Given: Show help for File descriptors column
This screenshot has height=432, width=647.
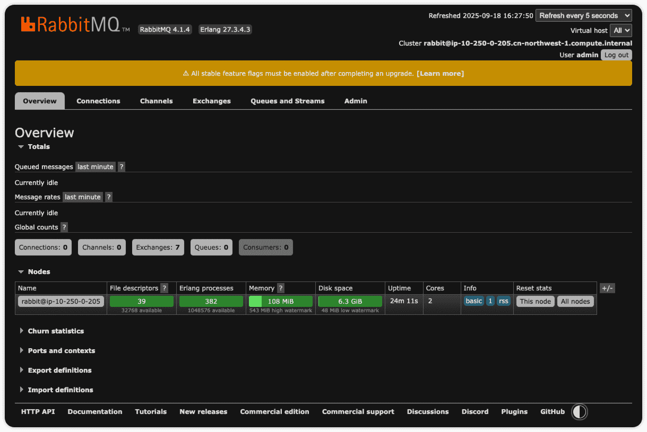Looking at the screenshot, I should pos(165,288).
